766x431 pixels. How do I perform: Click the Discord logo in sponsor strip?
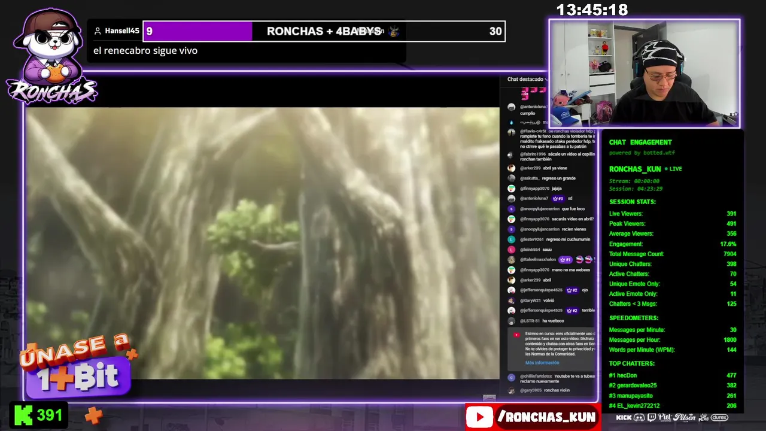coord(639,417)
